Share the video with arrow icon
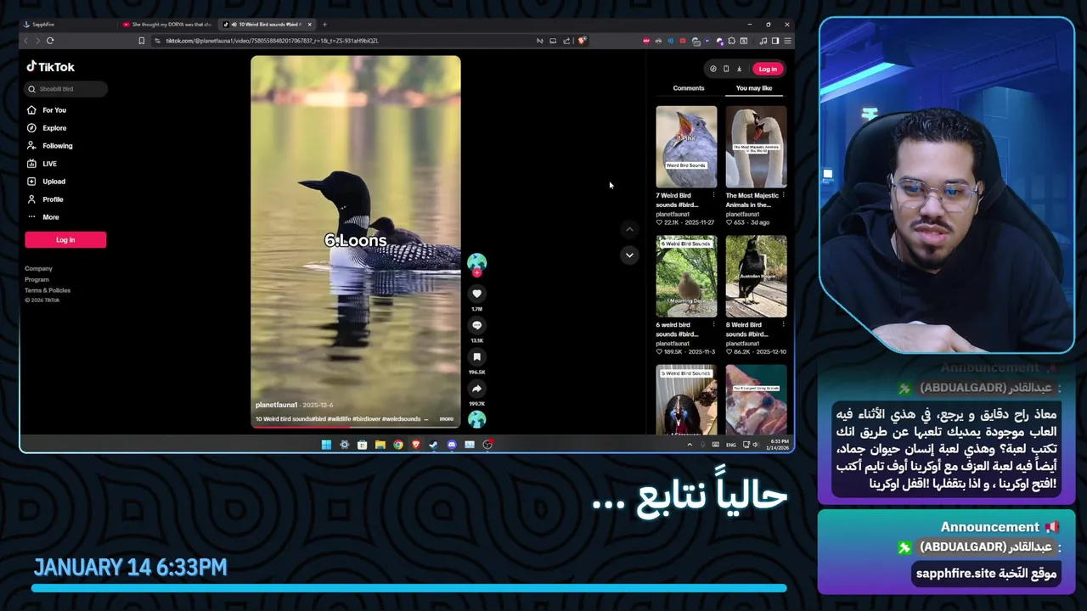This screenshot has width=1087, height=611. [x=476, y=389]
